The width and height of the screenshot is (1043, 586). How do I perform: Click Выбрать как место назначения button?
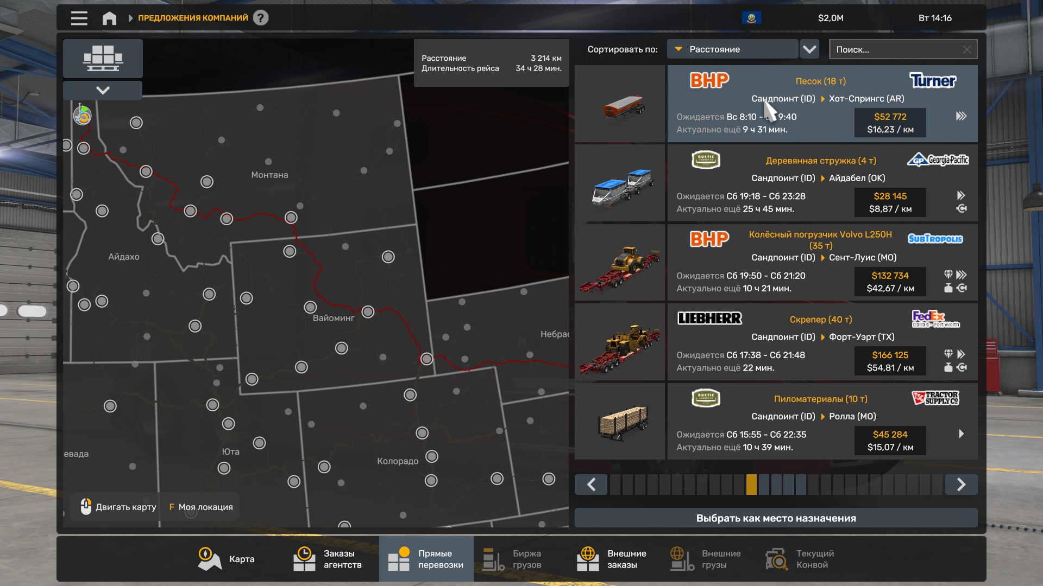(776, 518)
